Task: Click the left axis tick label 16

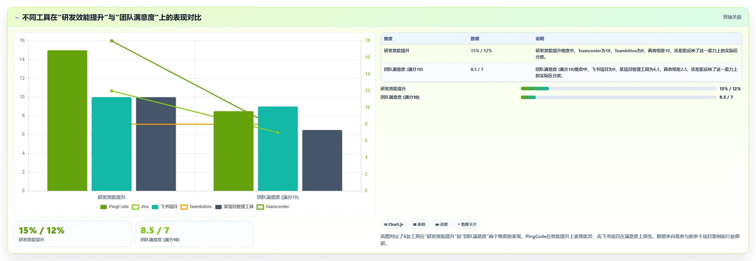Action: click(22, 41)
